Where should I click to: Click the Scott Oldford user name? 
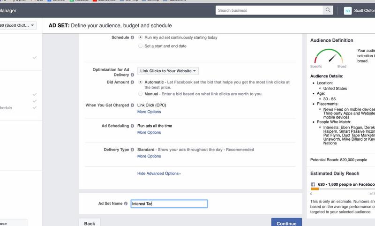pos(364,10)
